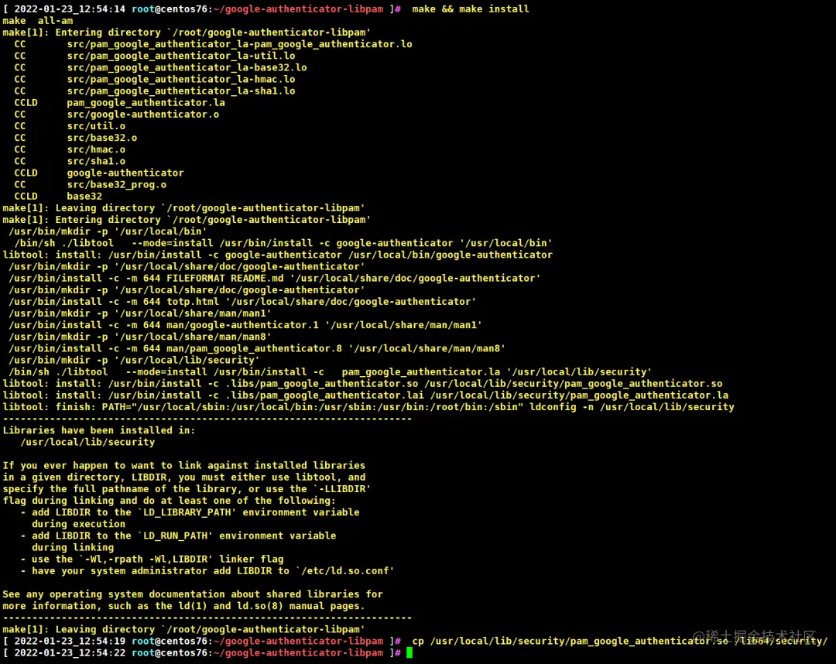836x664 pixels.
Task: Click the mkdir -p '/usr/local/bin' line
Action: click(108, 232)
